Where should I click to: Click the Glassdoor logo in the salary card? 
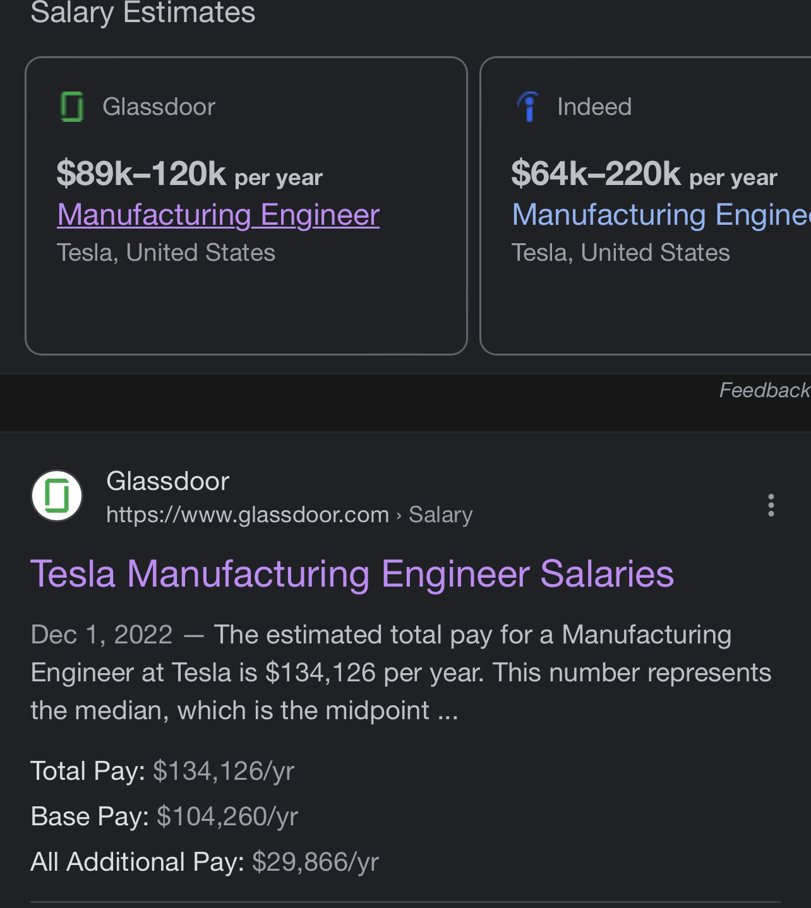pos(71,107)
